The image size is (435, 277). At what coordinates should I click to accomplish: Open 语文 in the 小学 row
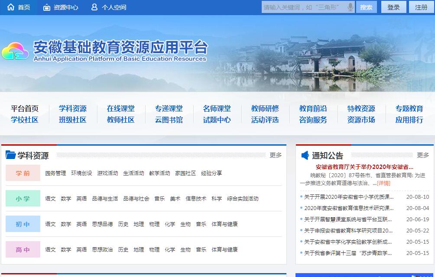(51, 199)
